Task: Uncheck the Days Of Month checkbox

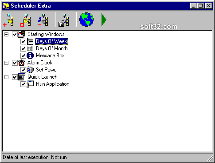Action: click(23, 48)
